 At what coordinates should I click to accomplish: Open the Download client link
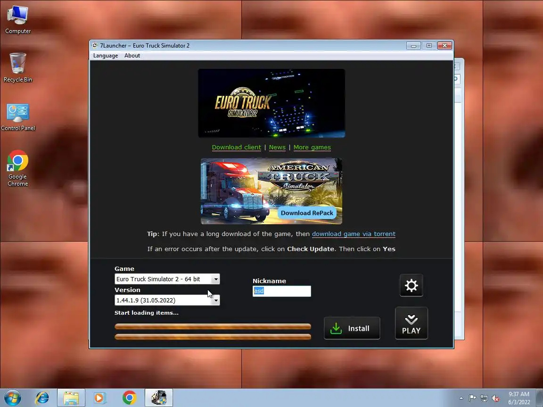coord(236,147)
